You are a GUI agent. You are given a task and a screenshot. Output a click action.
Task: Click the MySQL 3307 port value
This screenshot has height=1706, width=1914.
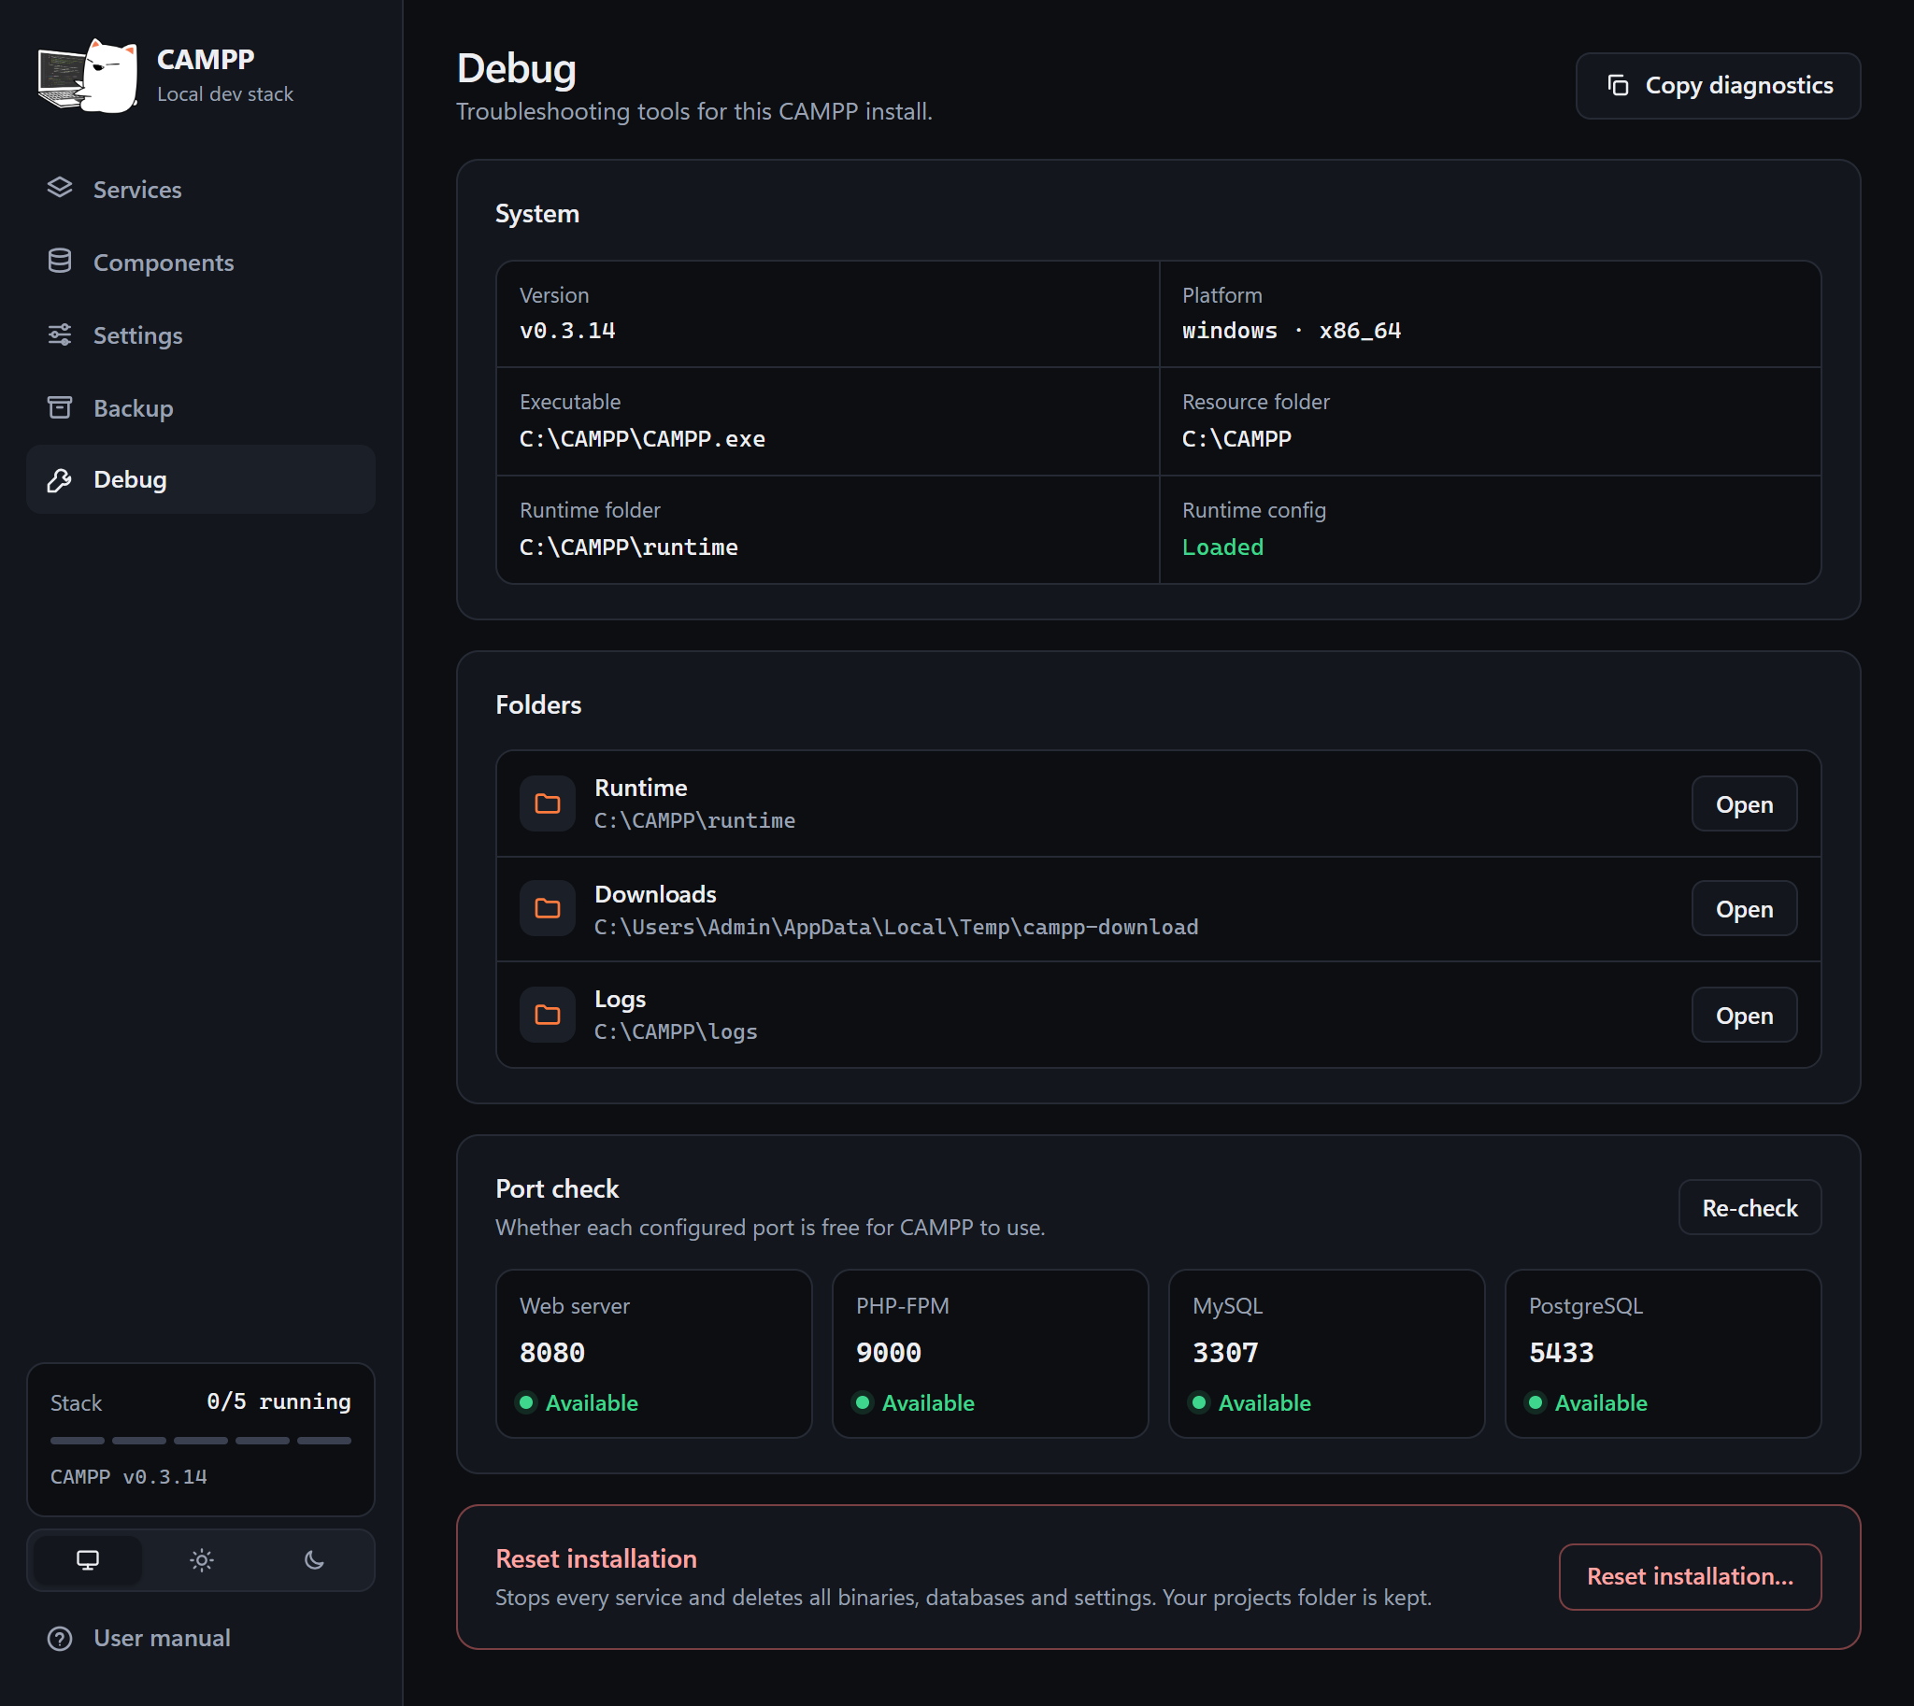(1224, 1353)
